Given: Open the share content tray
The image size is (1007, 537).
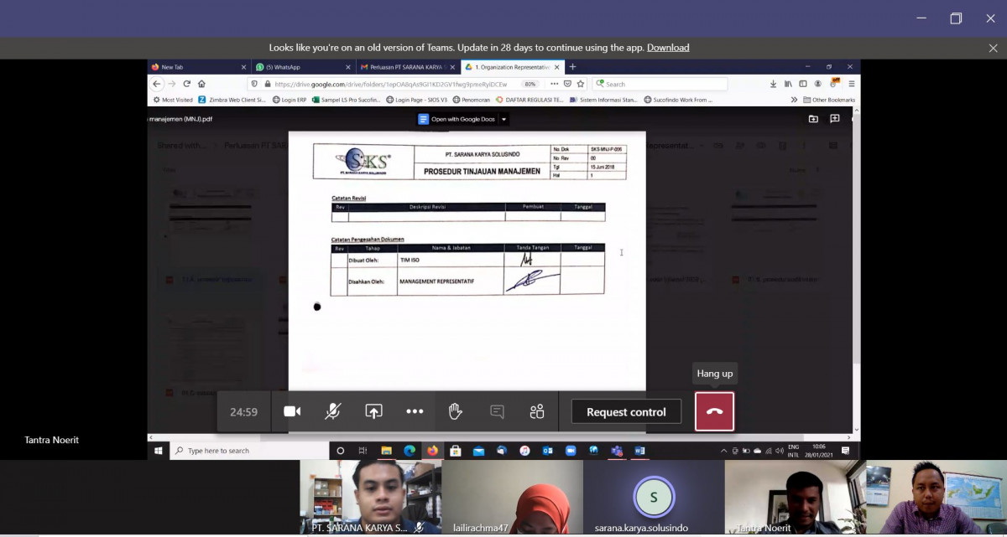Looking at the screenshot, I should pyautogui.click(x=373, y=411).
